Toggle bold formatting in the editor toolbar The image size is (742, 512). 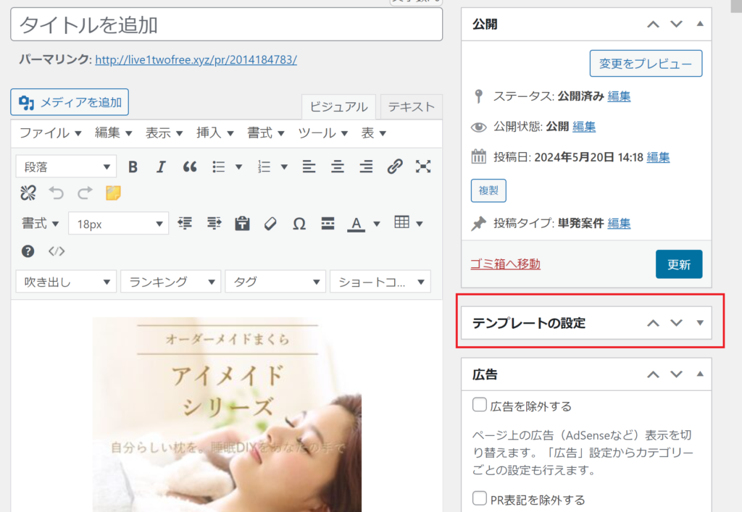click(x=133, y=167)
